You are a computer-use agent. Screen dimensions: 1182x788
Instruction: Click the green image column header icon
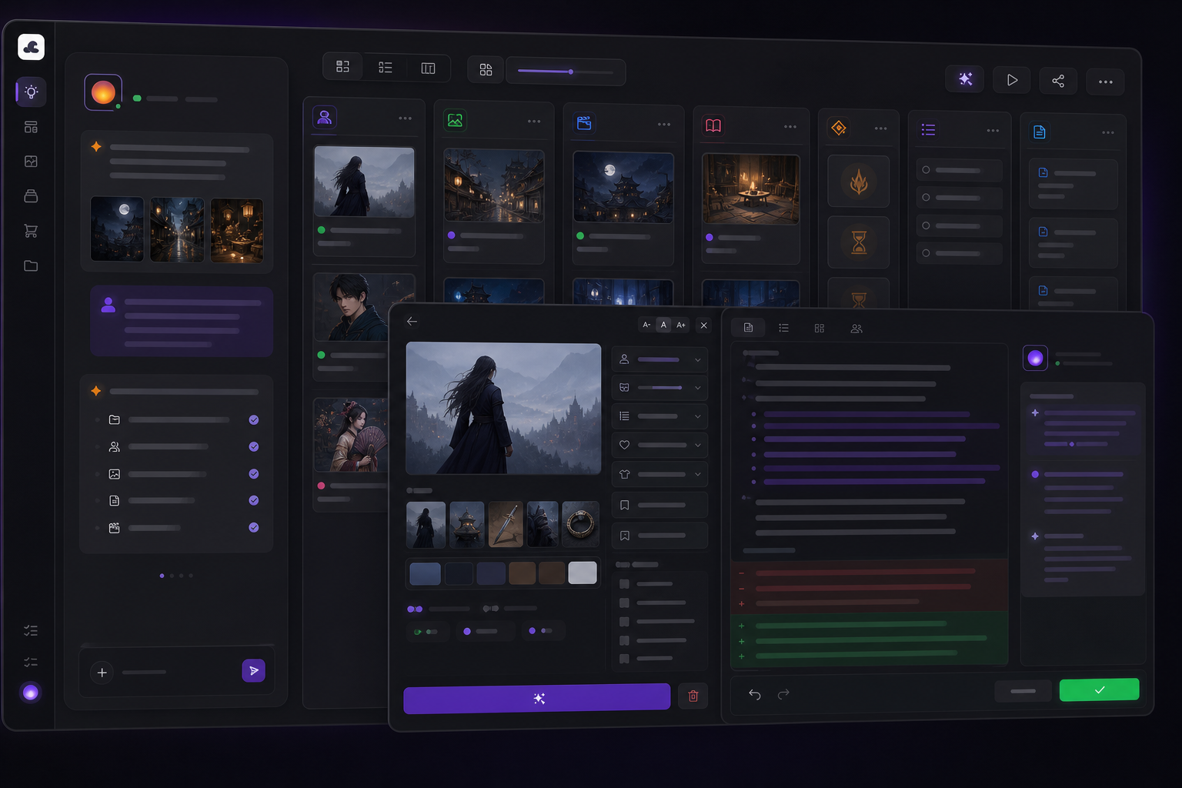456,120
